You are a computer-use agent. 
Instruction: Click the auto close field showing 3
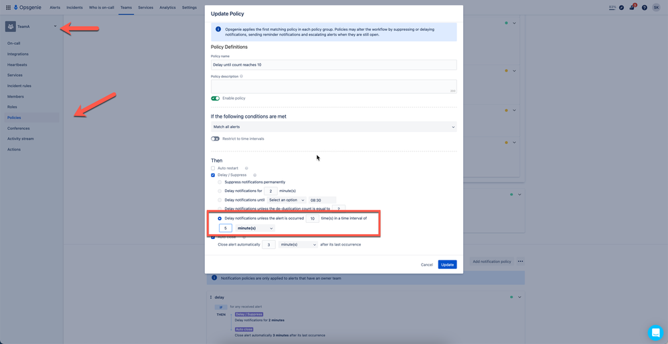(269, 245)
